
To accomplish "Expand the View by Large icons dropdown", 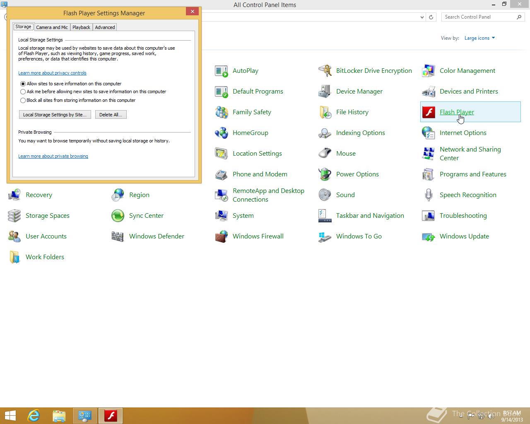I will 479,38.
